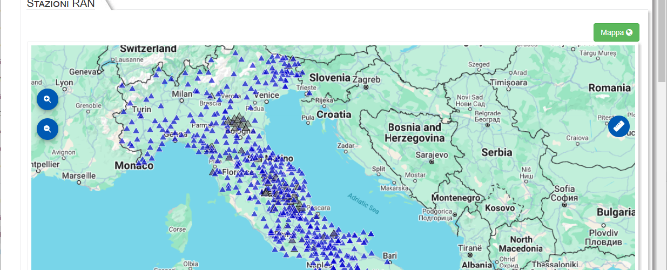The height and width of the screenshot is (270, 667).
Task: Click the Romania label on the map
Action: (609, 88)
